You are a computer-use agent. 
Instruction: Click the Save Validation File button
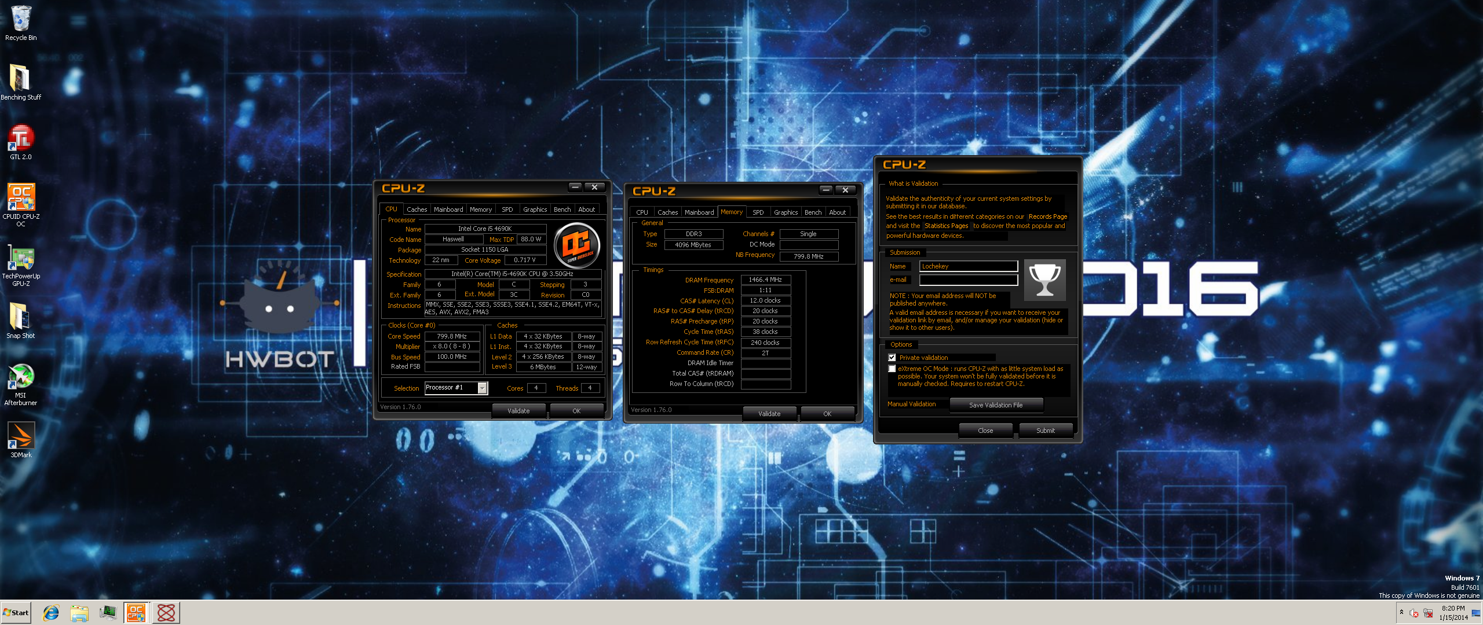pyautogui.click(x=996, y=405)
